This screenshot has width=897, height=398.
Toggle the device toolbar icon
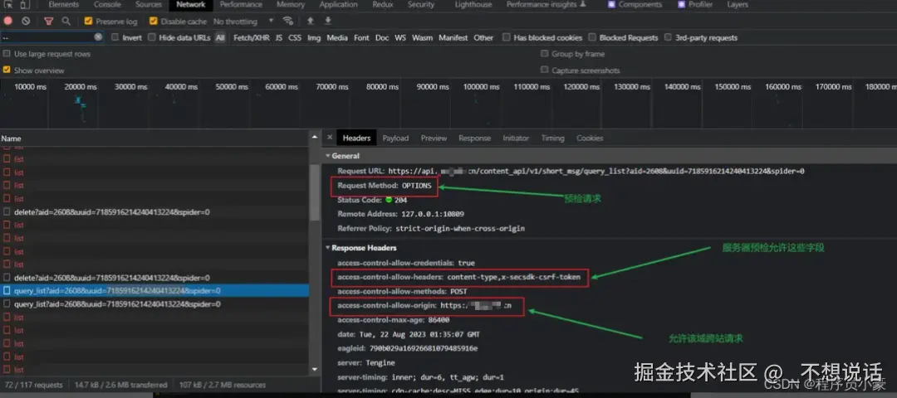[x=24, y=5]
